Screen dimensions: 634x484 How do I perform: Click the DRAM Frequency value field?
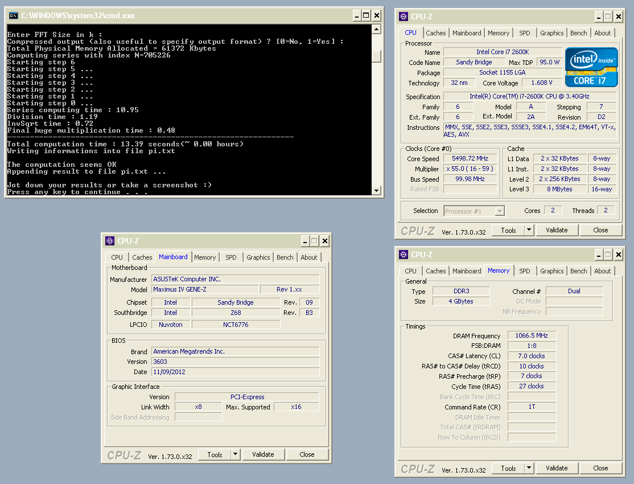(531, 336)
